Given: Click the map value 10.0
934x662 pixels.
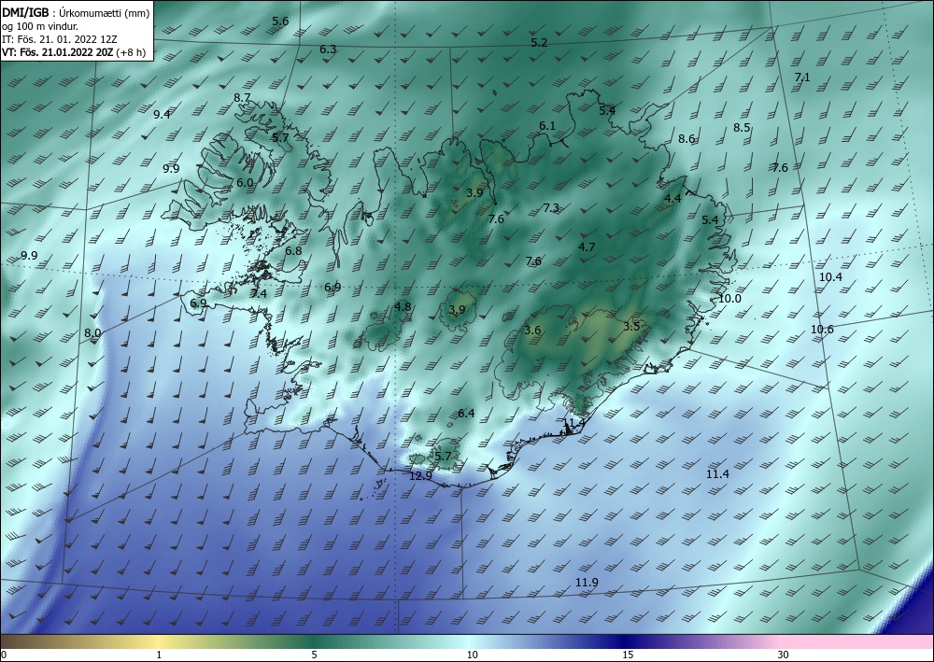Looking at the screenshot, I should [x=729, y=299].
